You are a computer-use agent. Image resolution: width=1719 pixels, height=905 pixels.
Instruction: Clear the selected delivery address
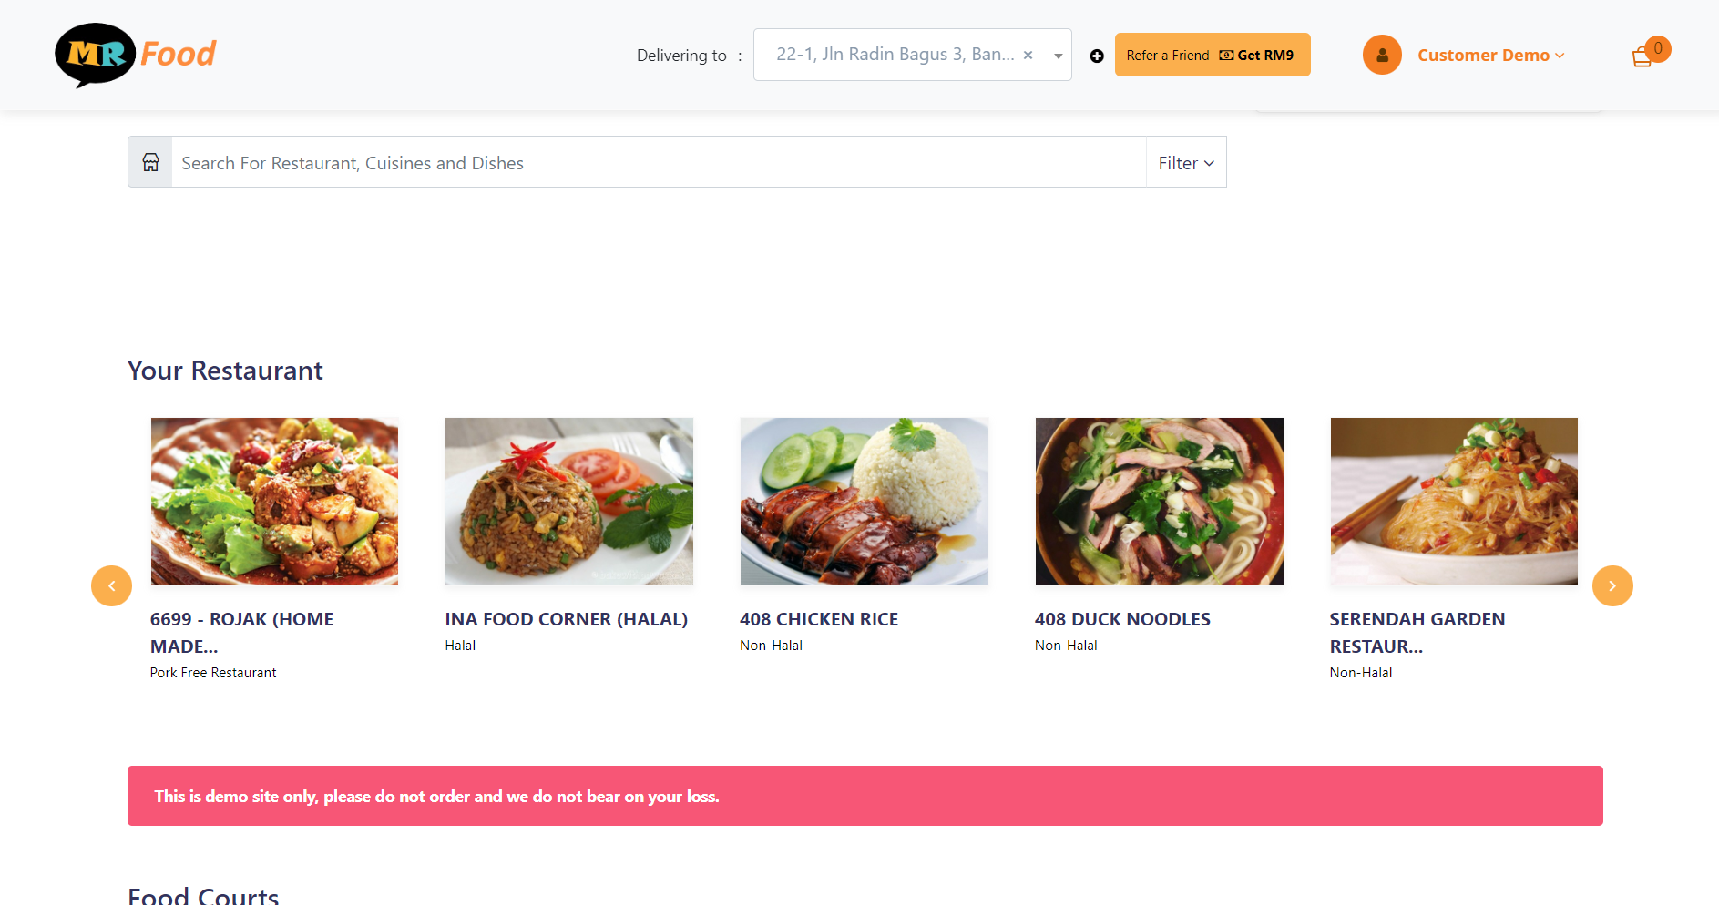tap(1028, 55)
